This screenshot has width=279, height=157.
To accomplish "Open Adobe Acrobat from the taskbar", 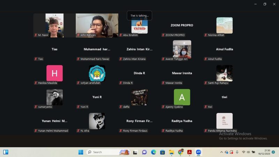I will (x=190, y=152).
